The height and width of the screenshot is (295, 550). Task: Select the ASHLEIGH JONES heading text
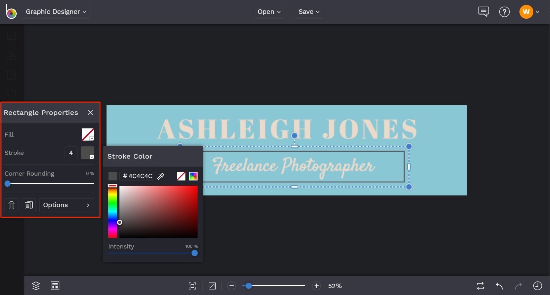[x=287, y=129]
